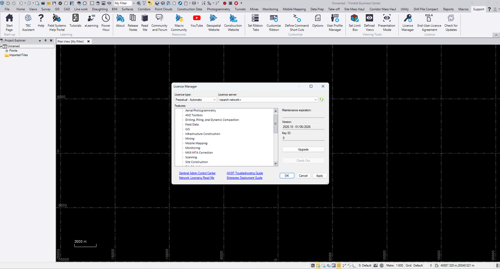Open Community and Forum
This screenshot has height=269, width=500.
[160, 22]
